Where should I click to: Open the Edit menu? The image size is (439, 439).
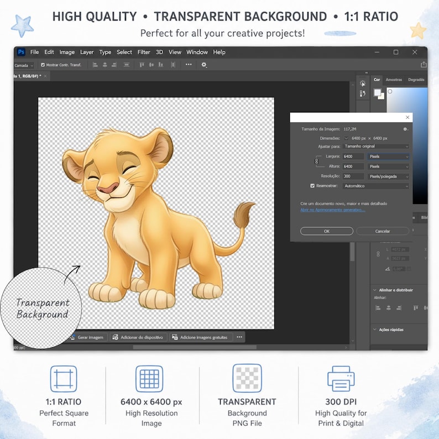(x=49, y=52)
